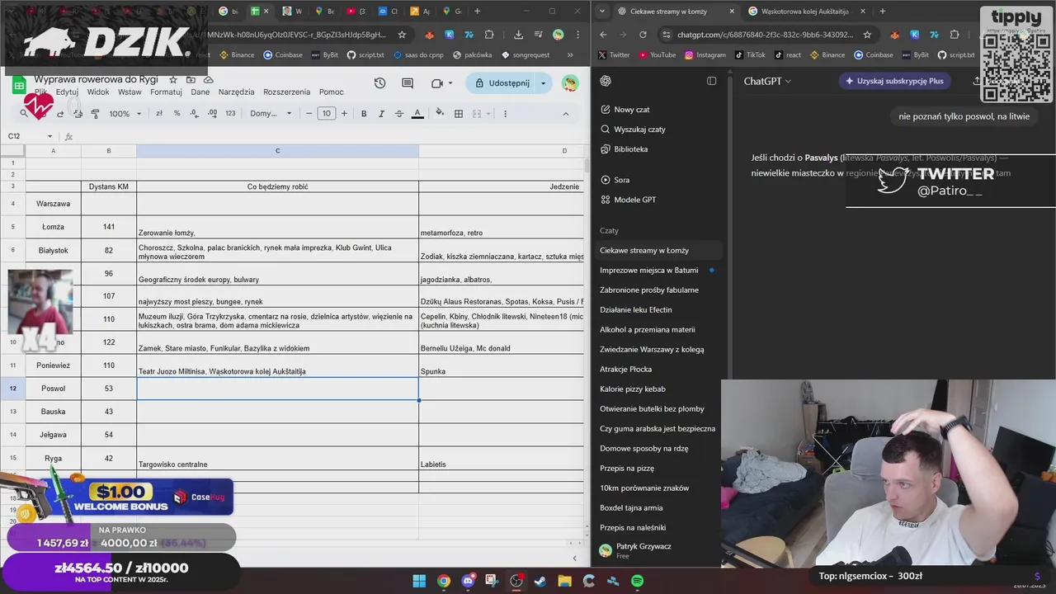
Task: Open the 123 number format dropdown
Action: pyautogui.click(x=230, y=114)
